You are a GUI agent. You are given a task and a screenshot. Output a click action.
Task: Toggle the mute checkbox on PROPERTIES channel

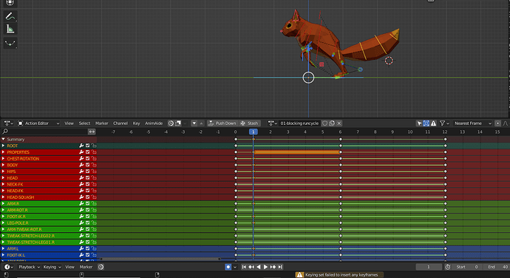coord(87,152)
